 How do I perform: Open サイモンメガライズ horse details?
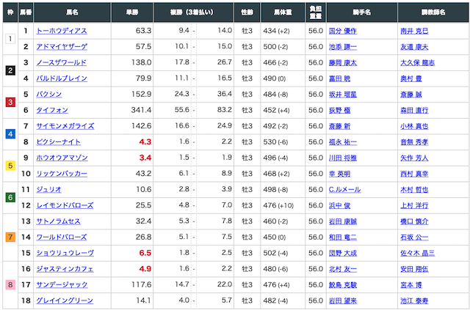click(x=65, y=126)
